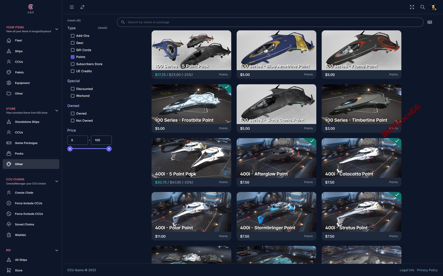Toggle the hamburger sidebar menu icon
443x276 pixels.
pyautogui.click(x=72, y=7)
